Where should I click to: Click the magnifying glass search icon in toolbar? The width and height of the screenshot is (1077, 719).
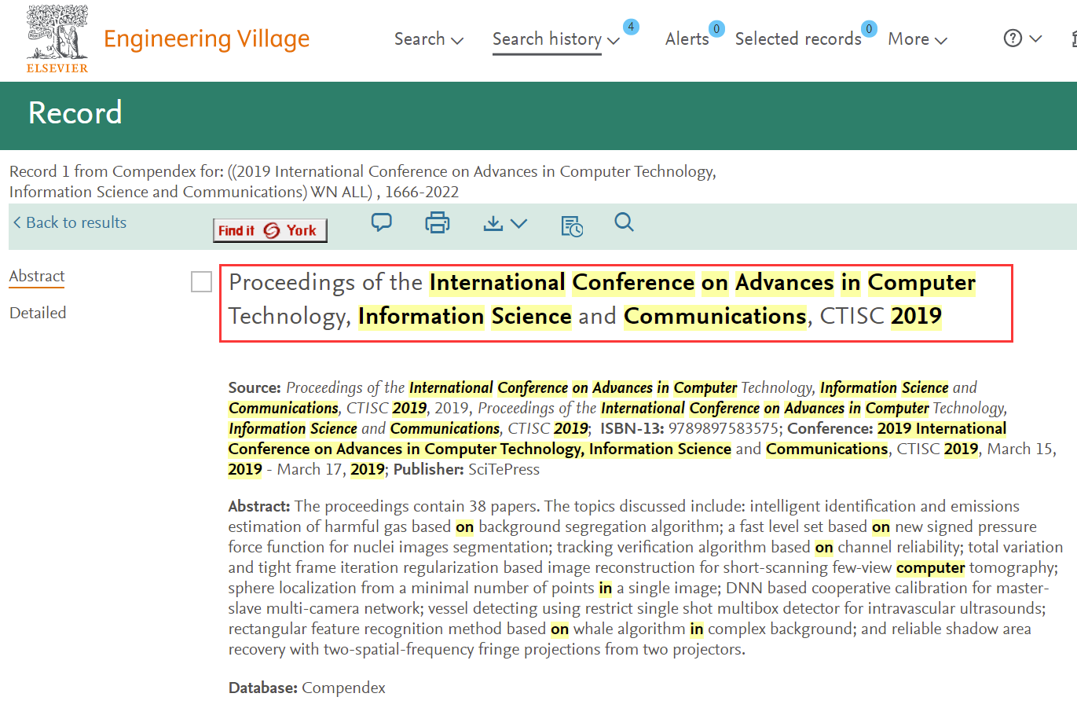pyautogui.click(x=624, y=222)
